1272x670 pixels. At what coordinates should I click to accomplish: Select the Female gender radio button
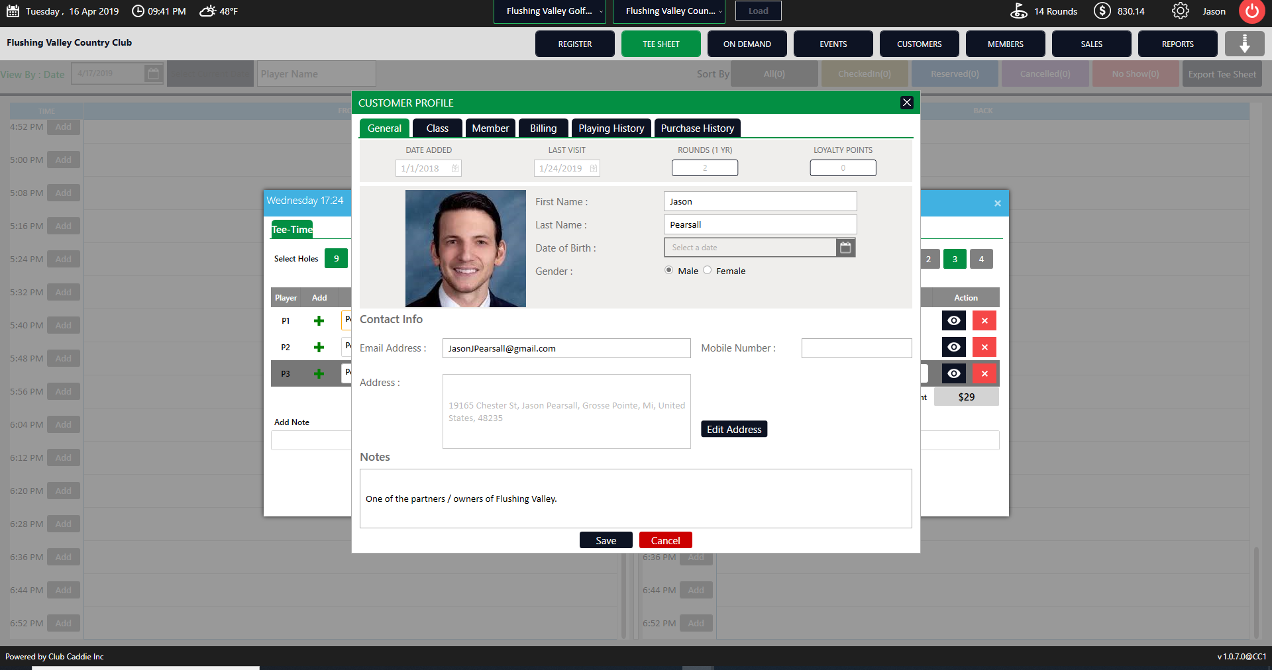708,270
